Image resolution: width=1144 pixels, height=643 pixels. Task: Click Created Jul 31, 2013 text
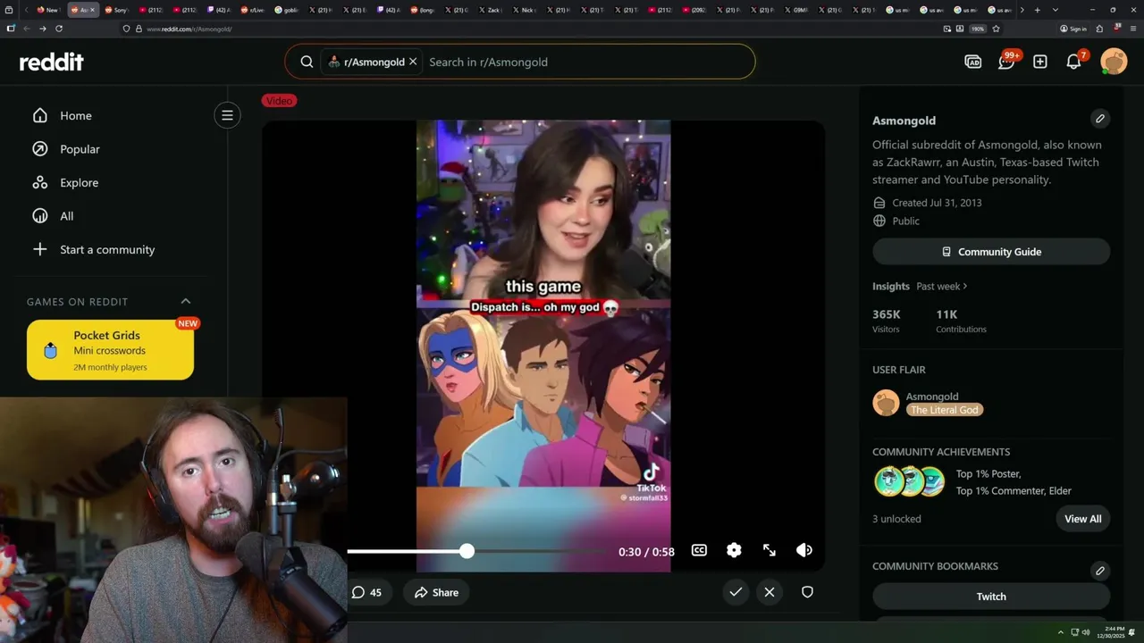point(937,203)
